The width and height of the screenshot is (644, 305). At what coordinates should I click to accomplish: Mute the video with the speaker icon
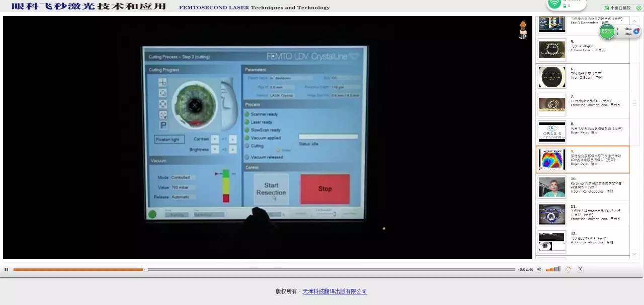click(x=539, y=269)
